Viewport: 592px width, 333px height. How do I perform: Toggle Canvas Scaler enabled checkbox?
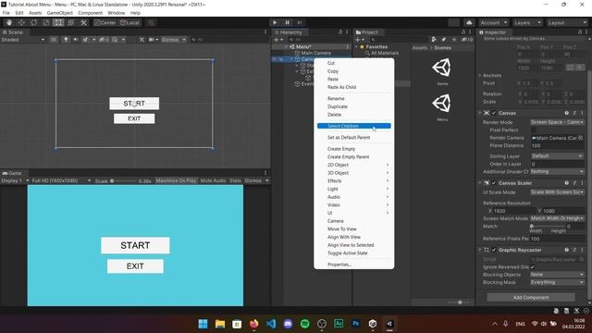494,183
